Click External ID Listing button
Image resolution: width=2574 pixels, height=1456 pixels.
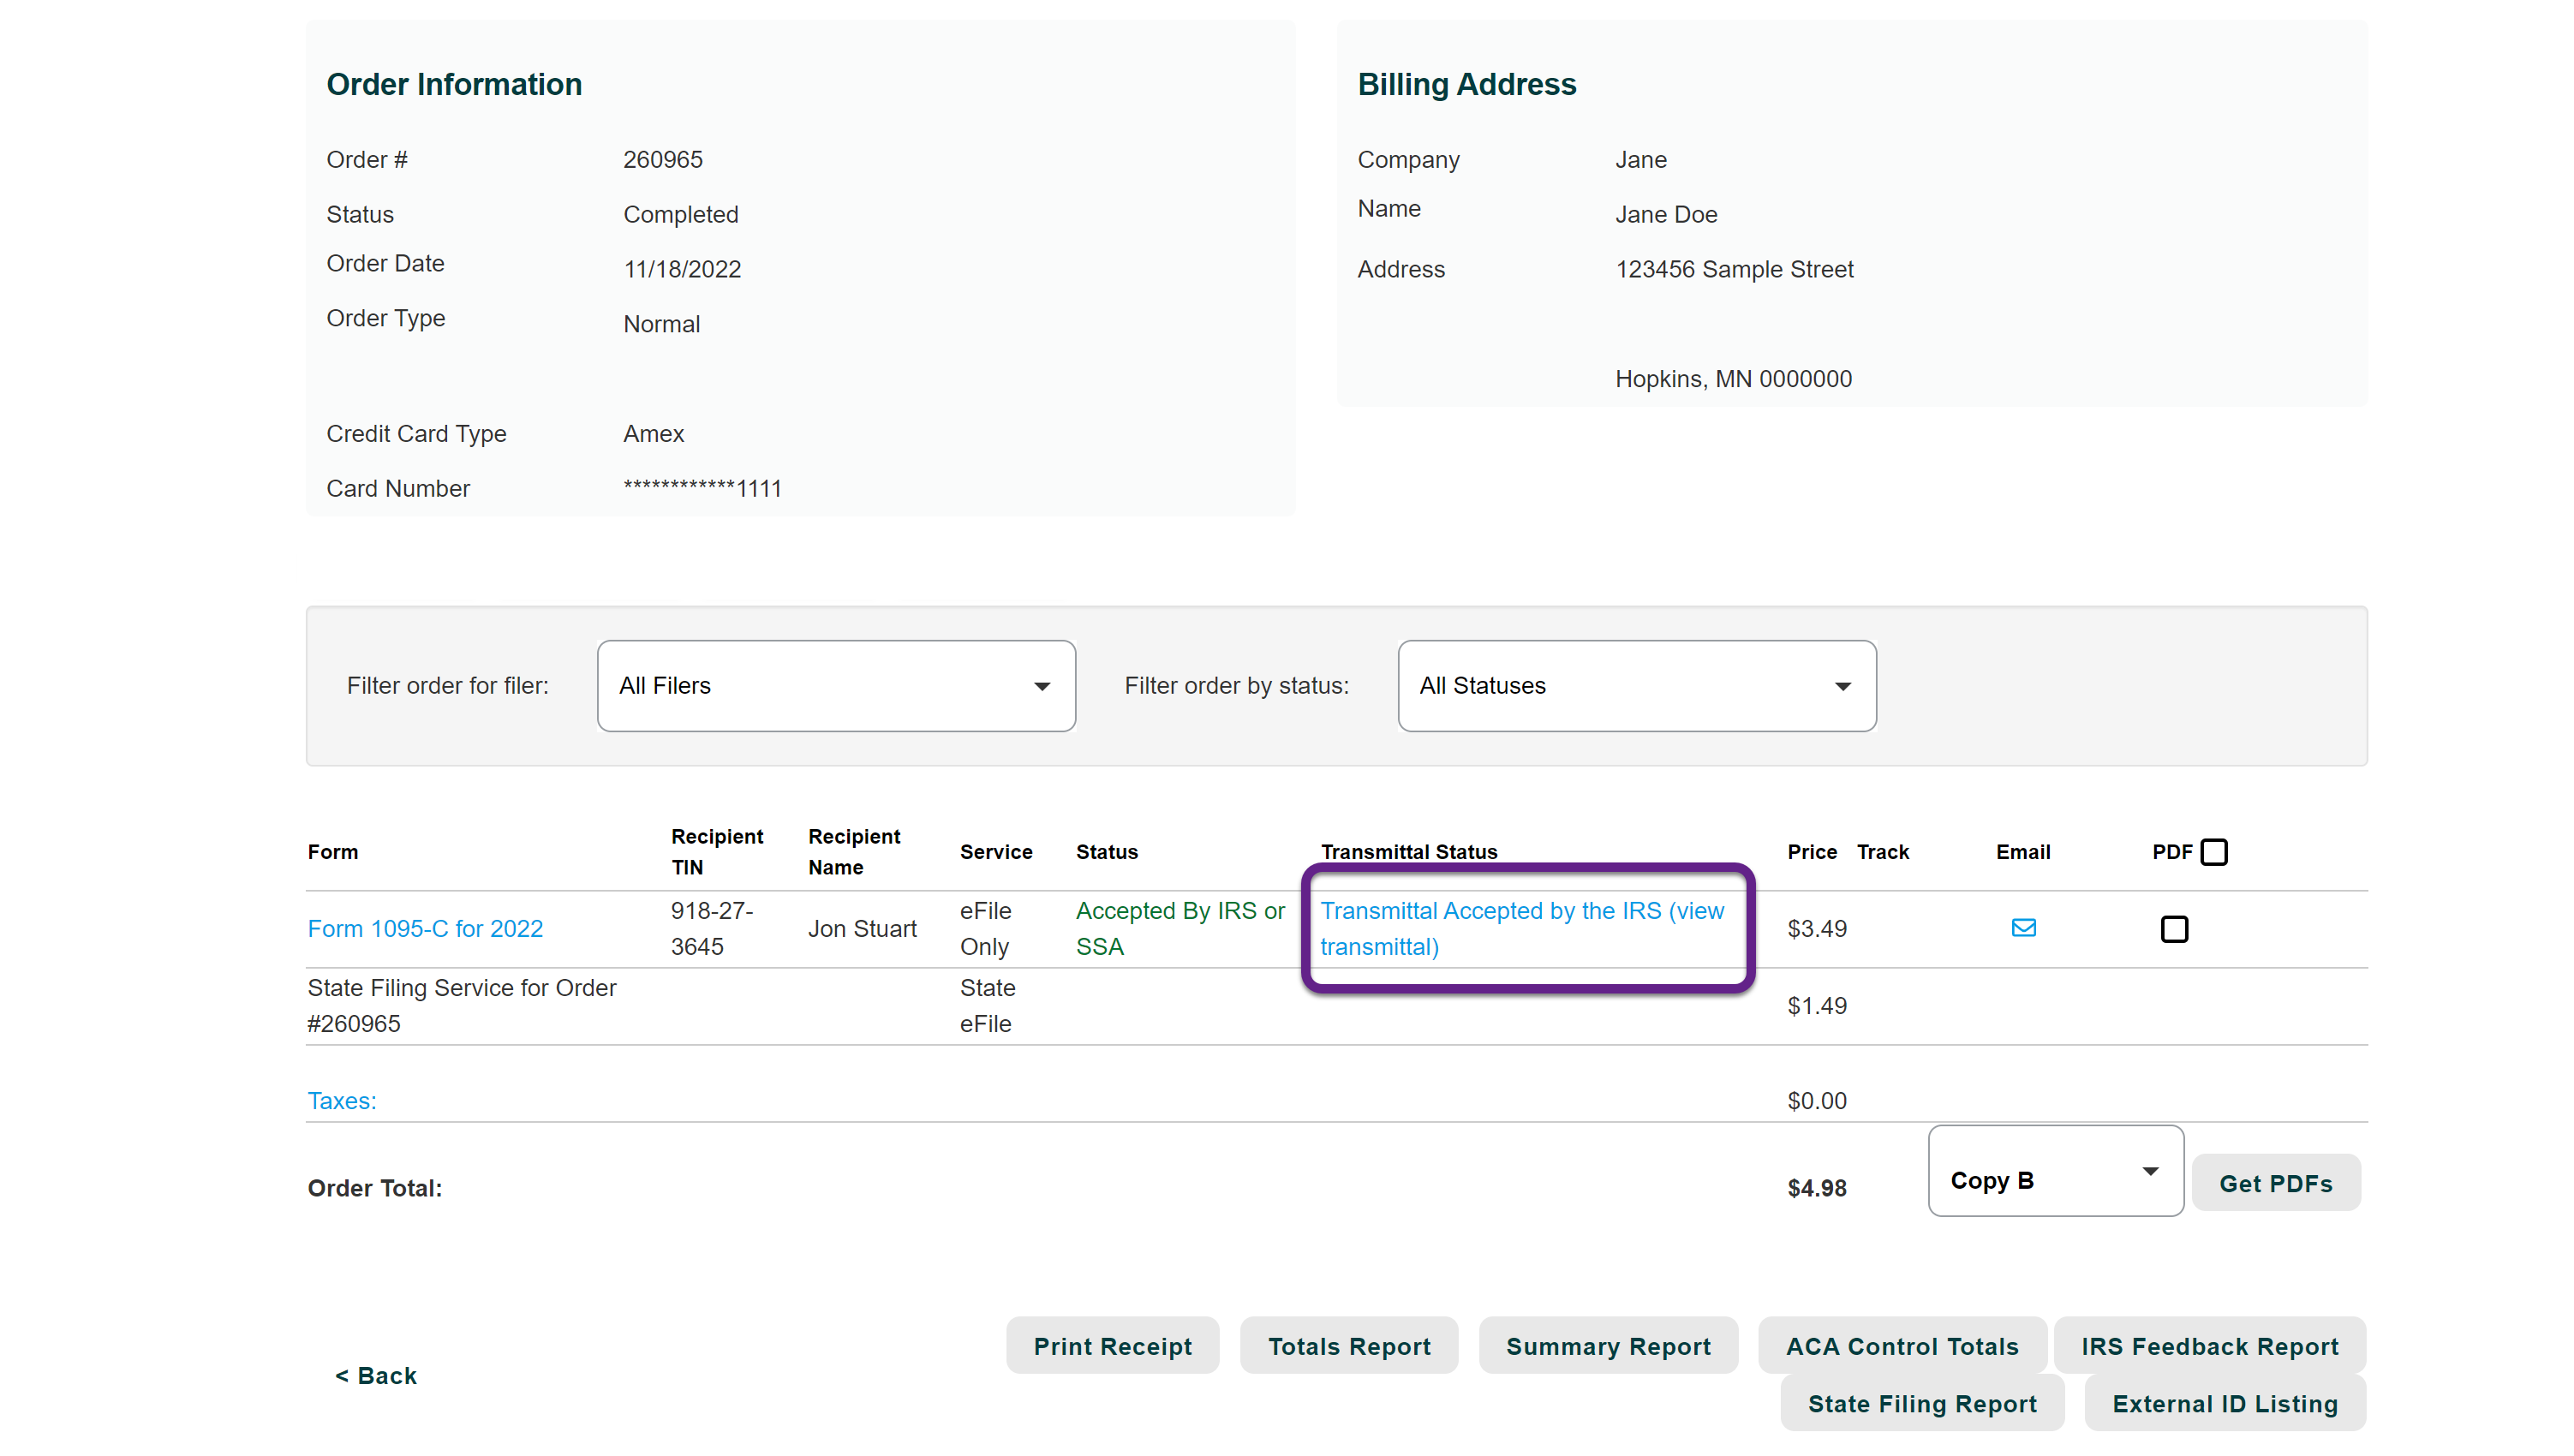click(x=2224, y=1404)
